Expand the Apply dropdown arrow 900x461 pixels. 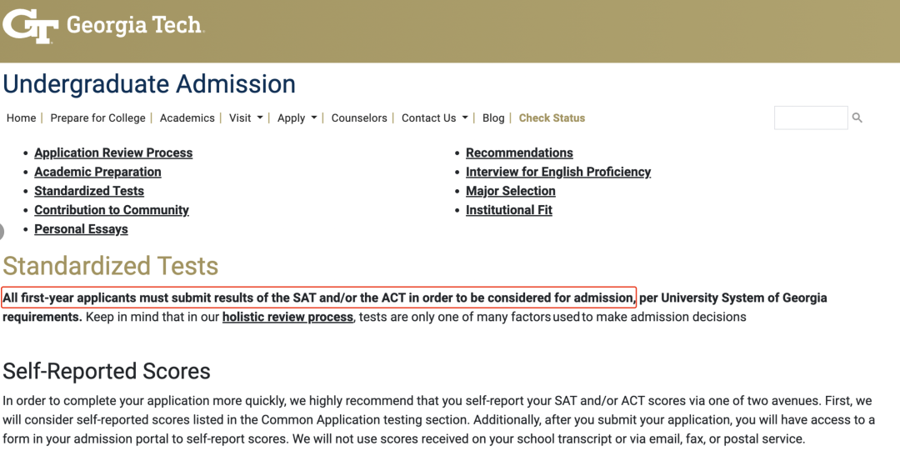314,118
